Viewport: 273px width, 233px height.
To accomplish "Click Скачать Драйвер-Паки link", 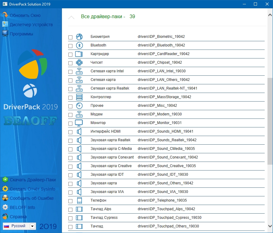I will tap(33, 180).
